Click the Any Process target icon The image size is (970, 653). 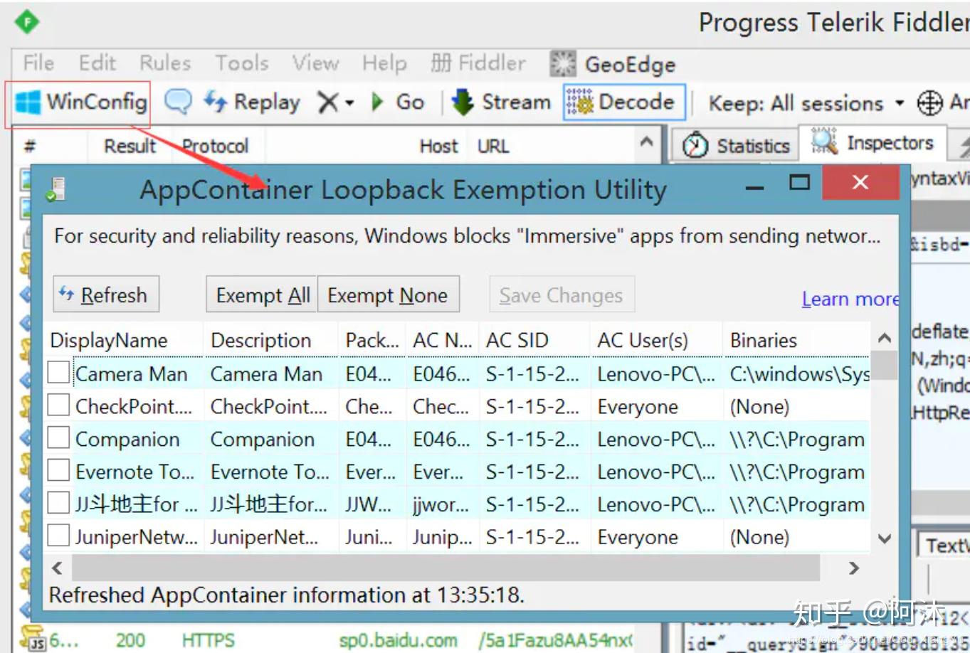(929, 103)
